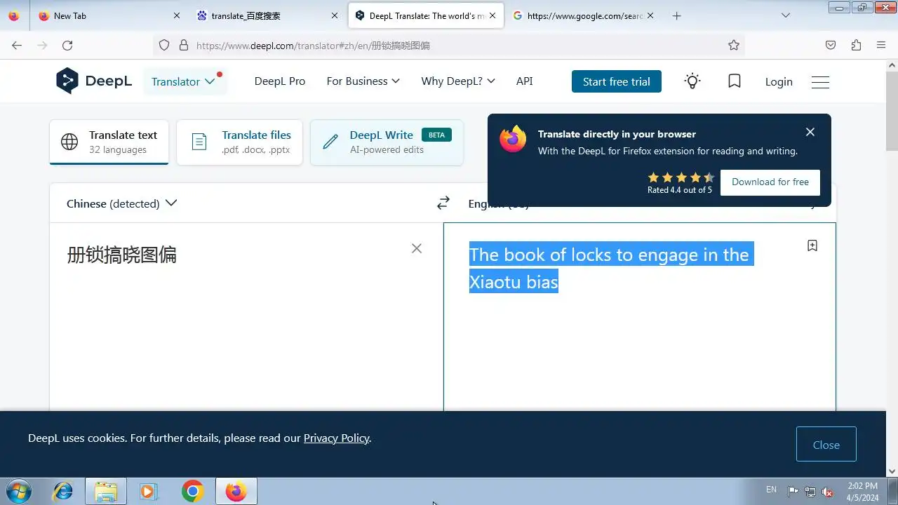Image resolution: width=898 pixels, height=505 pixels.
Task: Launch Internet Explorer from taskbar
Action: click(63, 491)
